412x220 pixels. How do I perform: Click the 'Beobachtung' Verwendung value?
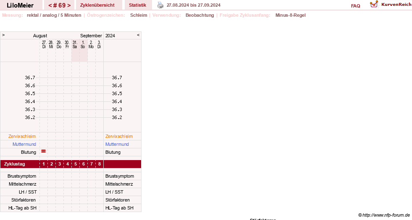(x=199, y=15)
